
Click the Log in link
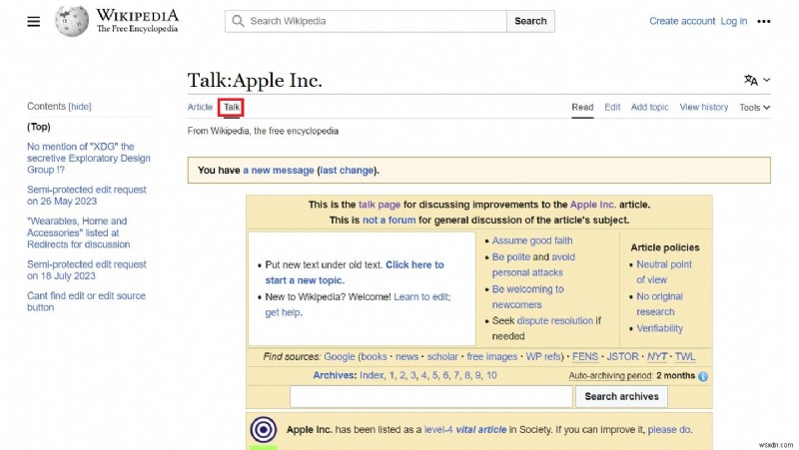tap(734, 21)
